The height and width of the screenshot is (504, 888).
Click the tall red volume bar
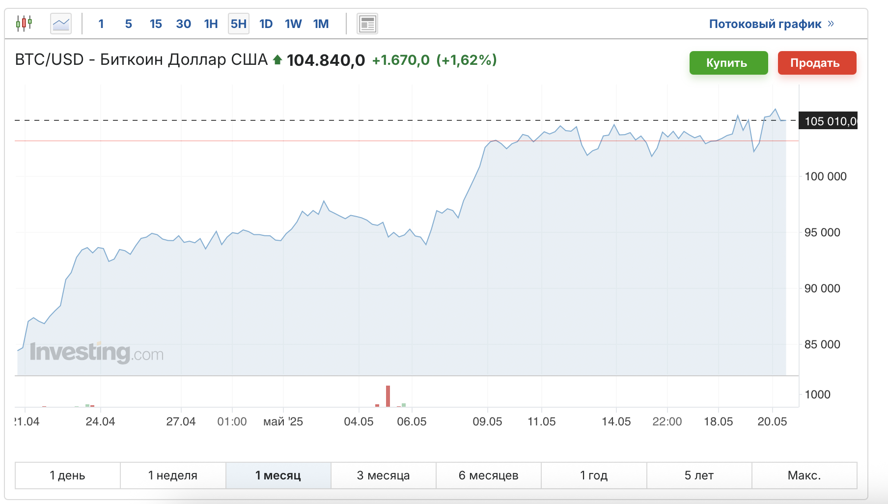pyautogui.click(x=388, y=396)
